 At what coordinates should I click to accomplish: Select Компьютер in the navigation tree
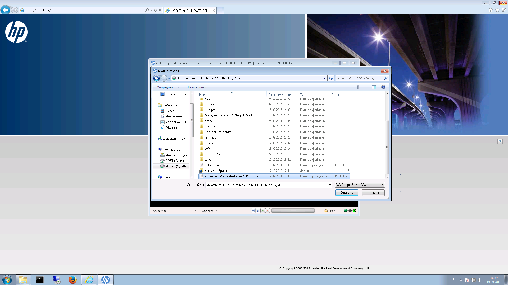click(x=169, y=150)
